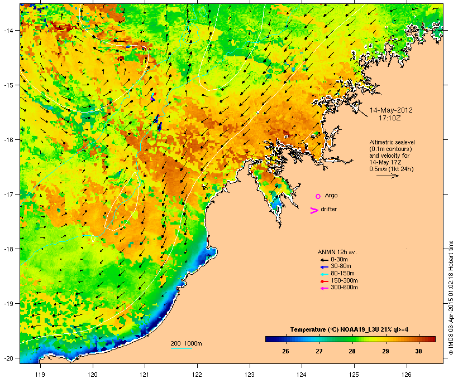Click the '200 1000m' isobath label
This screenshot has width=458, height=379.
click(186, 343)
